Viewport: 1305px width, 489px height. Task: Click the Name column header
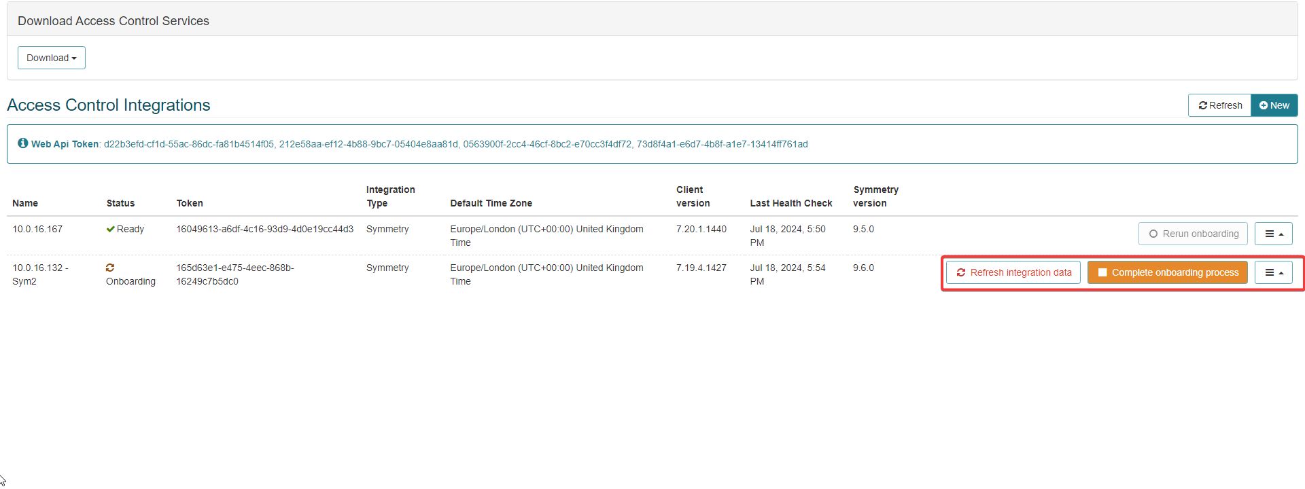coord(25,203)
